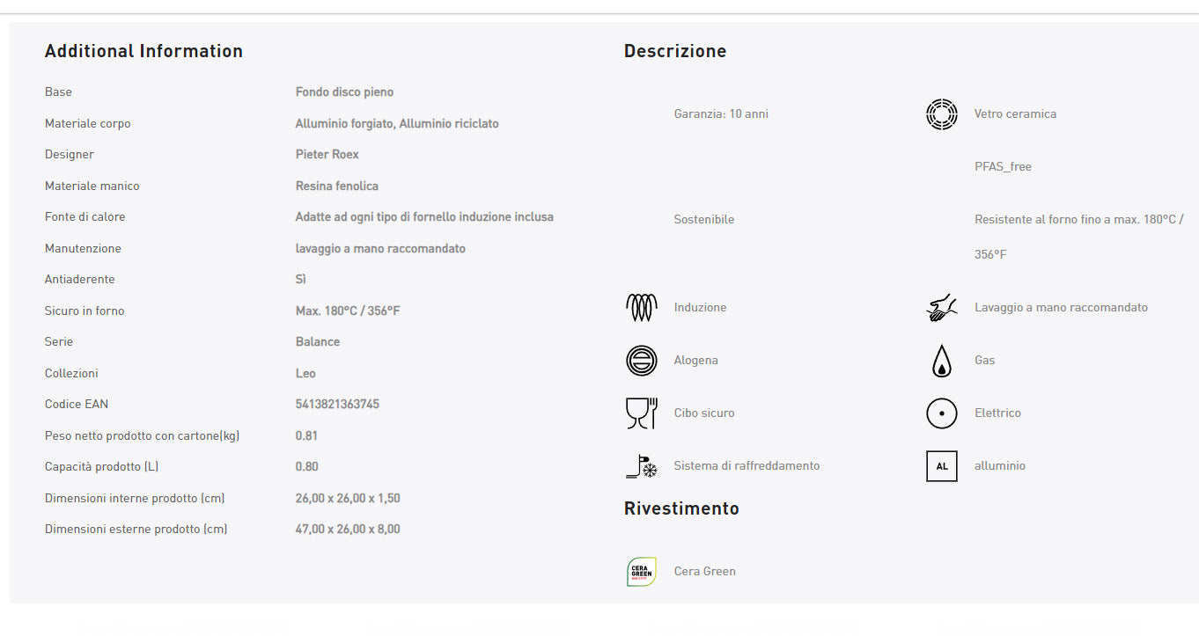Image resolution: width=1199 pixels, height=636 pixels.
Task: Click the Rivestimento section heading
Action: click(680, 508)
